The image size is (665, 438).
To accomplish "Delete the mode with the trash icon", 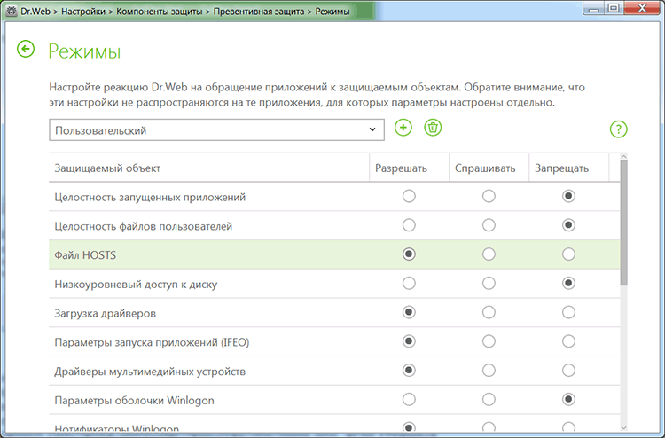I will pyautogui.click(x=433, y=128).
